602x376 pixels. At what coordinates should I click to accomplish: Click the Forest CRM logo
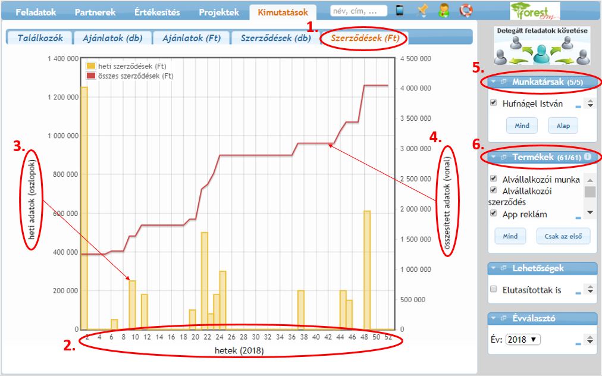pyautogui.click(x=534, y=11)
